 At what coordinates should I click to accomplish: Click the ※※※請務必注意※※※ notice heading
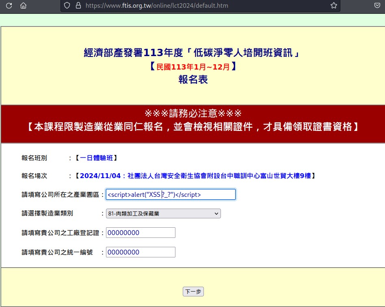click(193, 113)
